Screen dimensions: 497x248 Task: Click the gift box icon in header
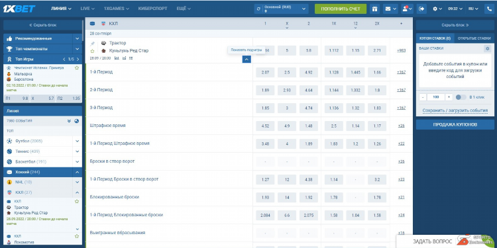pos(374,9)
